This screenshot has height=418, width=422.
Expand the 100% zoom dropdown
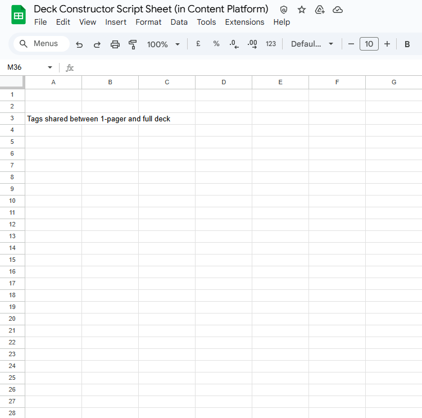(164, 44)
